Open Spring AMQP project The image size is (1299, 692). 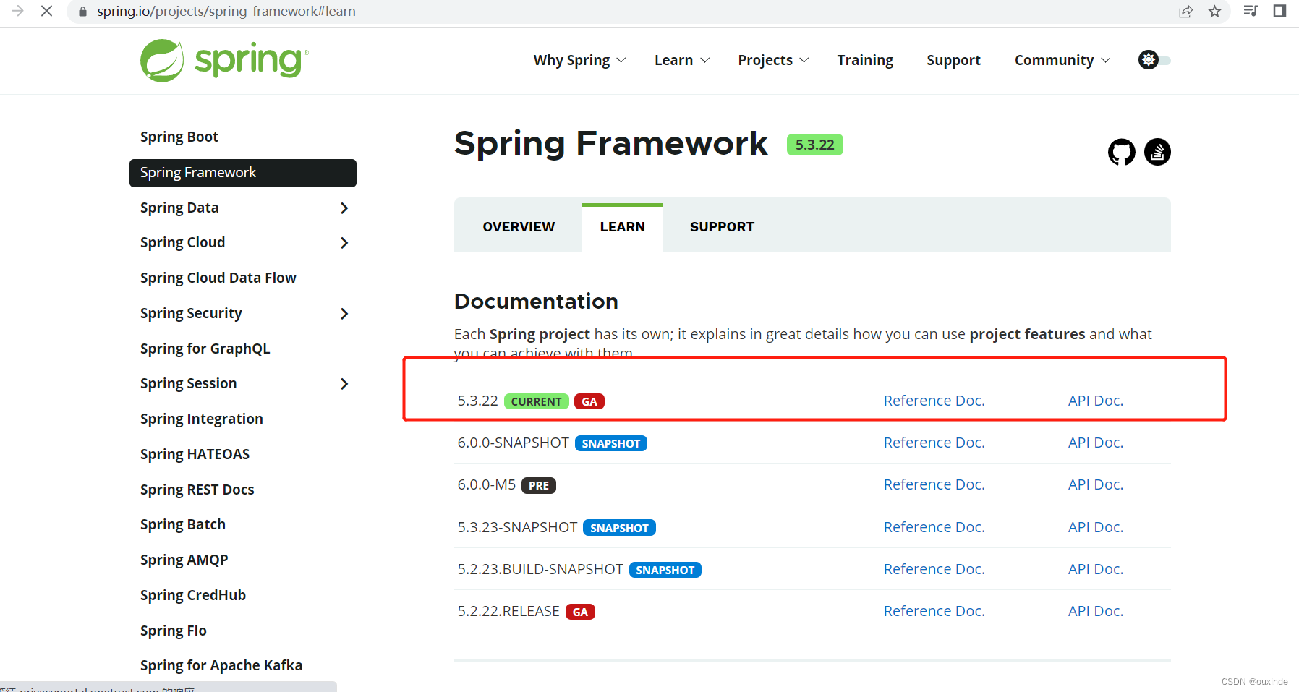click(x=184, y=560)
